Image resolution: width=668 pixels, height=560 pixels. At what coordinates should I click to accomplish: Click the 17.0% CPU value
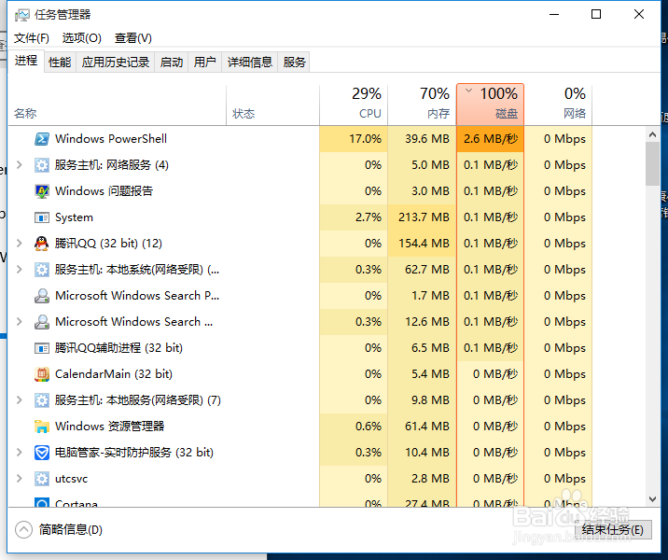click(366, 139)
